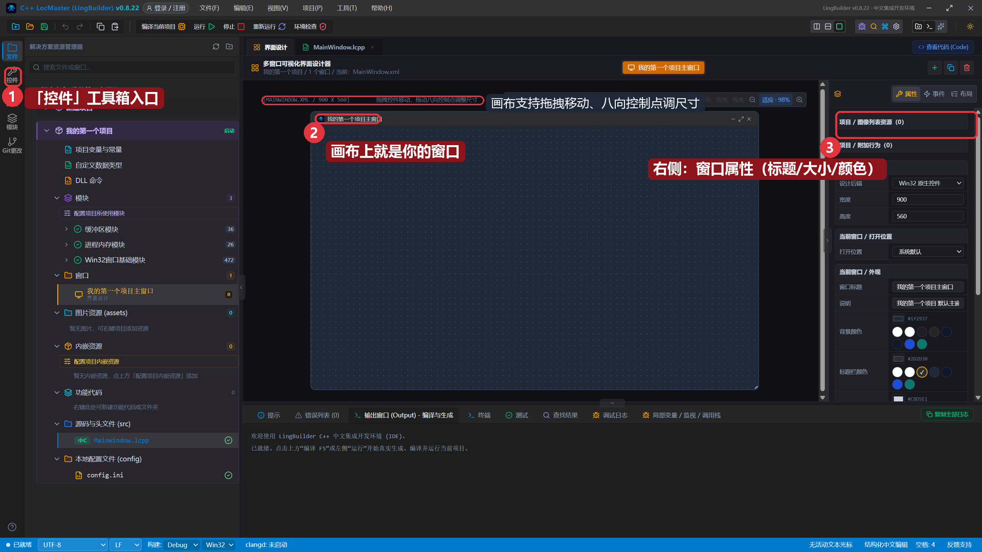Click the 宽度 field showing 900
The width and height of the screenshot is (982, 552).
[x=928, y=200]
